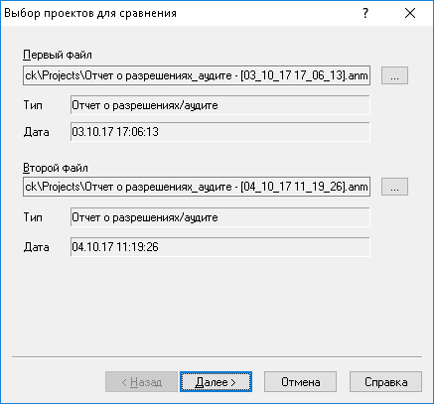The width and height of the screenshot is (434, 404).
Task: Click the Дата label of the second file
Action: 37,247
